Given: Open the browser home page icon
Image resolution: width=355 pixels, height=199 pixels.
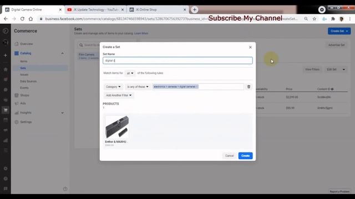Looking at the screenshot, I should (31, 19).
